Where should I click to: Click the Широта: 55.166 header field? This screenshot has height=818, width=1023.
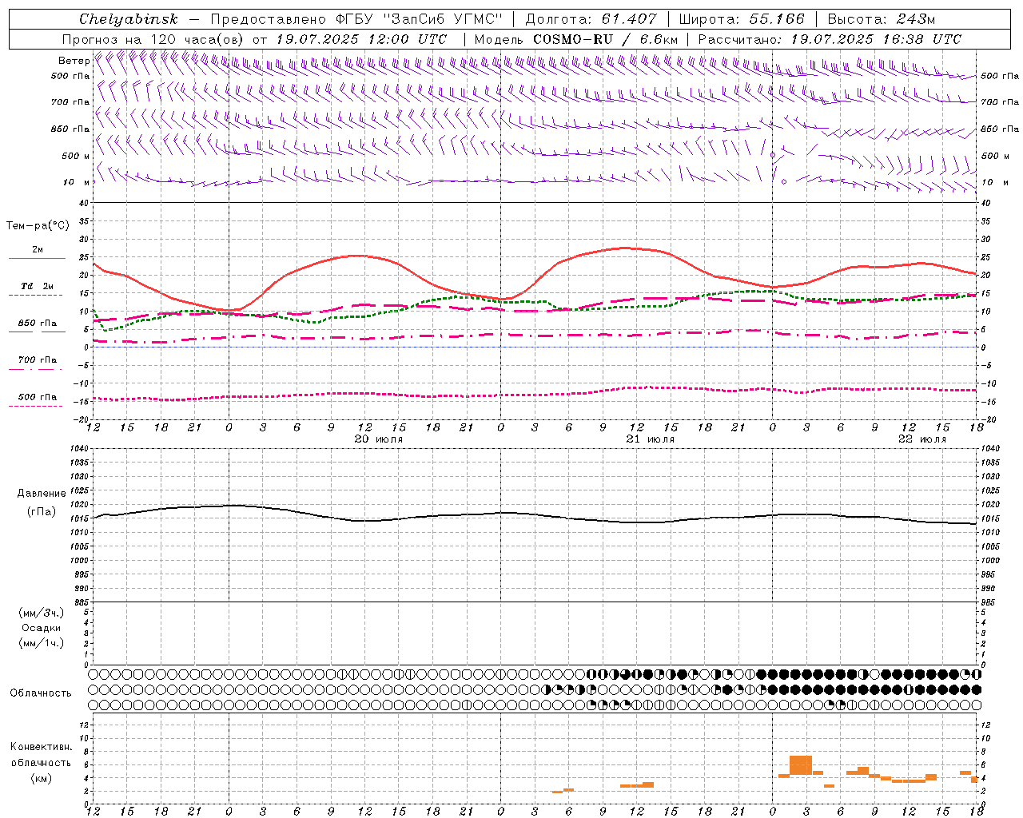coord(742,19)
